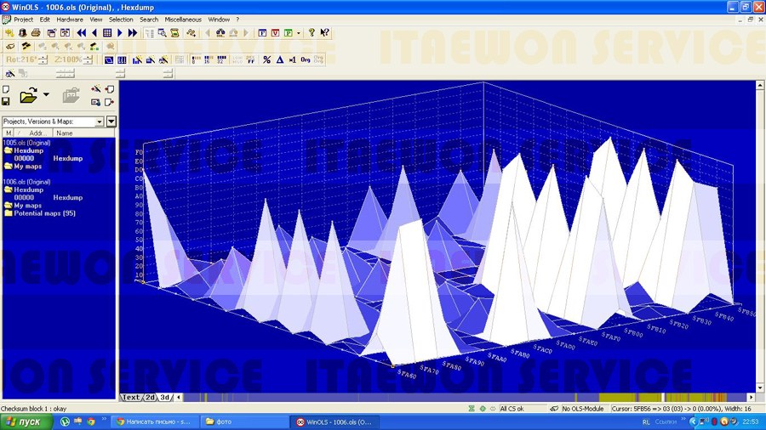
Task: Toggle 32-bit data width display
Action: point(221,59)
